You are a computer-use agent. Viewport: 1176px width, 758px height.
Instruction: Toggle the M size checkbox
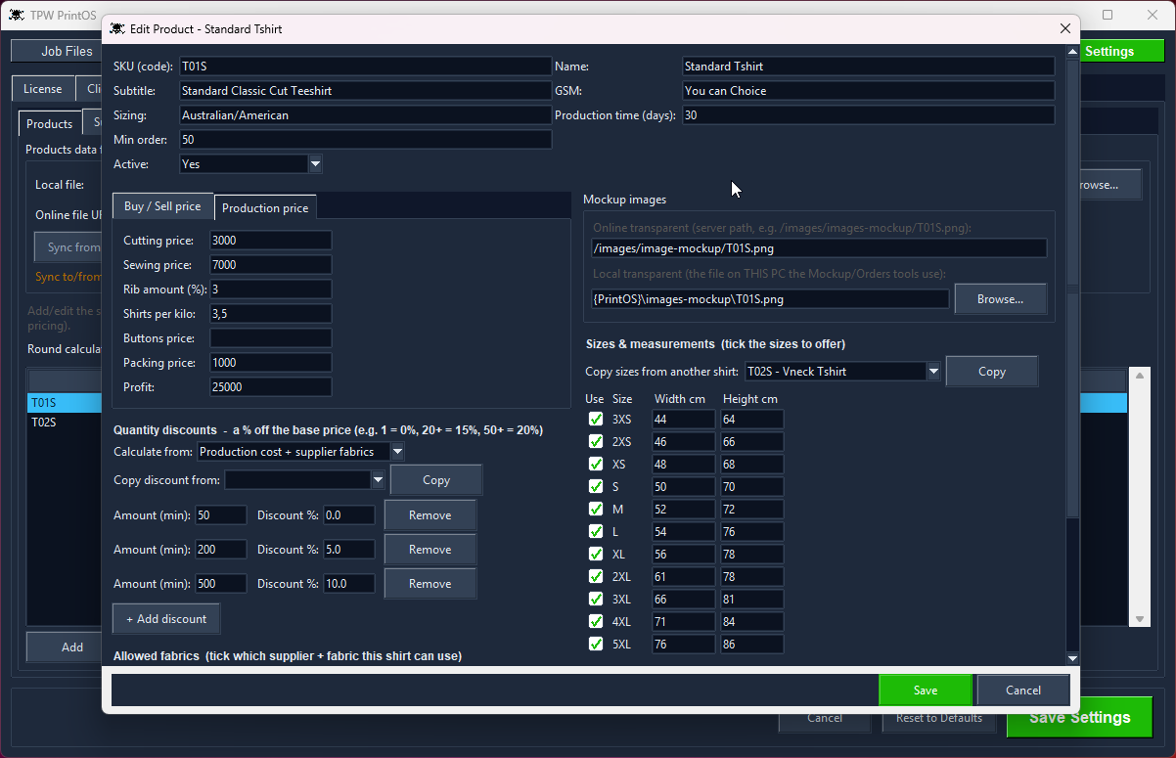596,510
